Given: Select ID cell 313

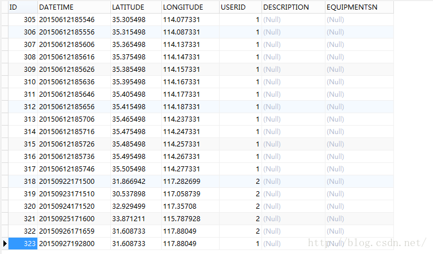Looking at the screenshot, I should point(23,119).
